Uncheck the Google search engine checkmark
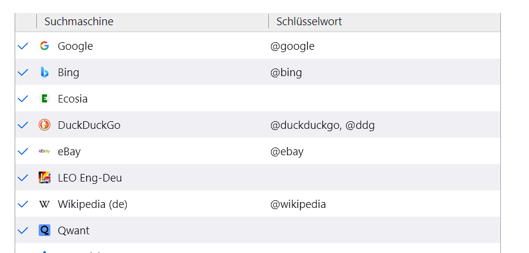This screenshot has height=253, width=529. 23,46
